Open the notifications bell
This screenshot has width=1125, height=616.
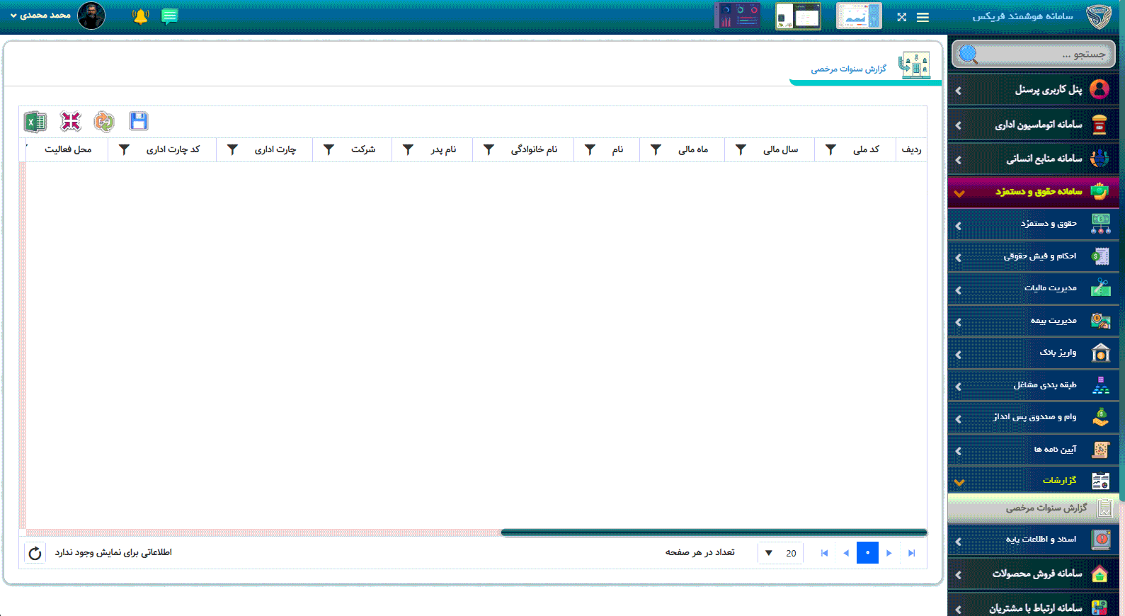click(140, 16)
